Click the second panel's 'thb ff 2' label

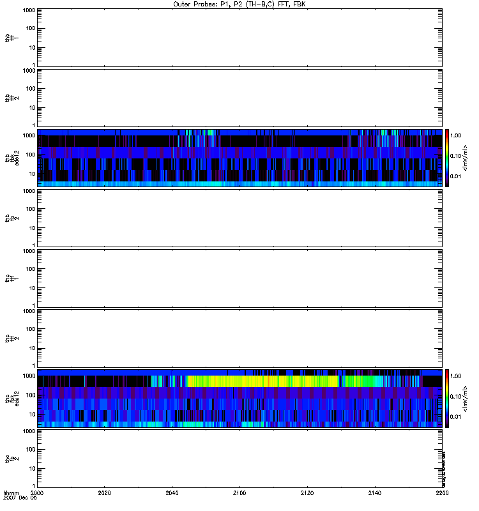12,98
